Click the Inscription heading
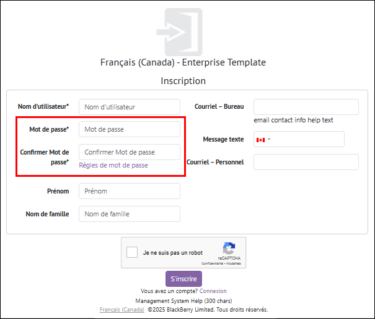The width and height of the screenshot is (375, 319). 183,81
